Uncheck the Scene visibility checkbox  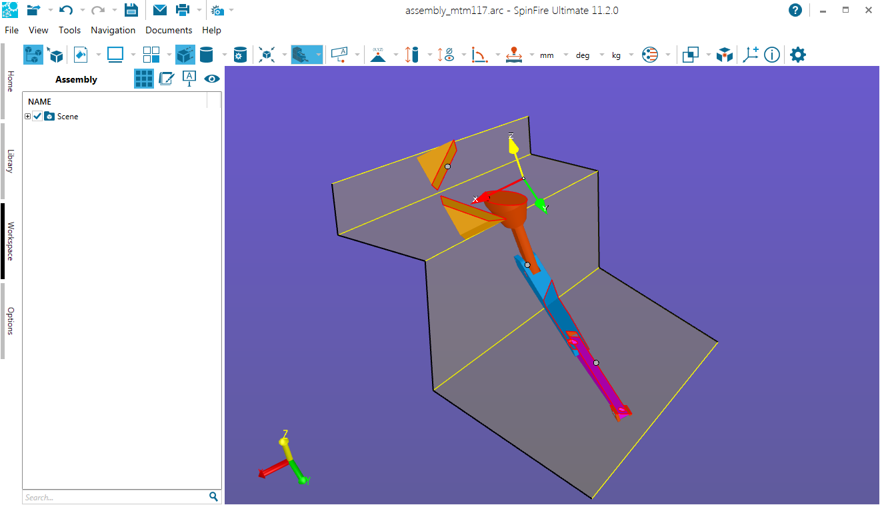[37, 117]
